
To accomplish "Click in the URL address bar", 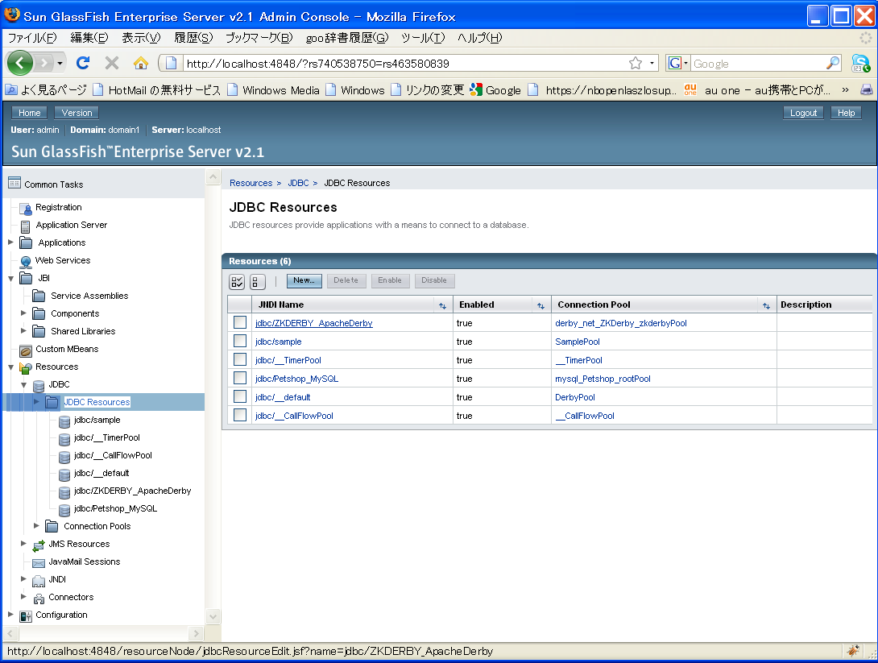I will tap(407, 64).
